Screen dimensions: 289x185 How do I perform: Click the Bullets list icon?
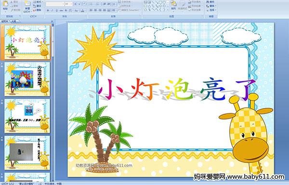click(92, 4)
